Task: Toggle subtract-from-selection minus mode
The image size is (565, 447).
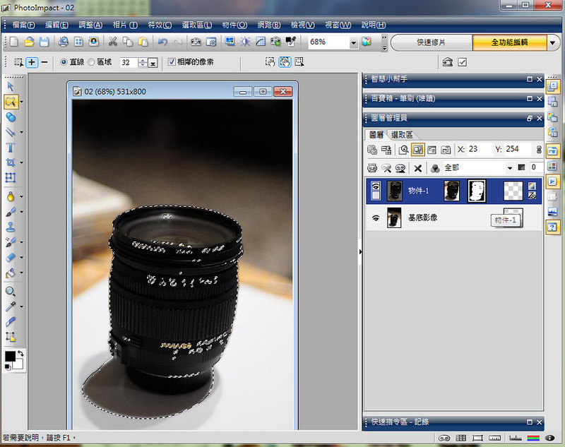Action: pos(44,62)
